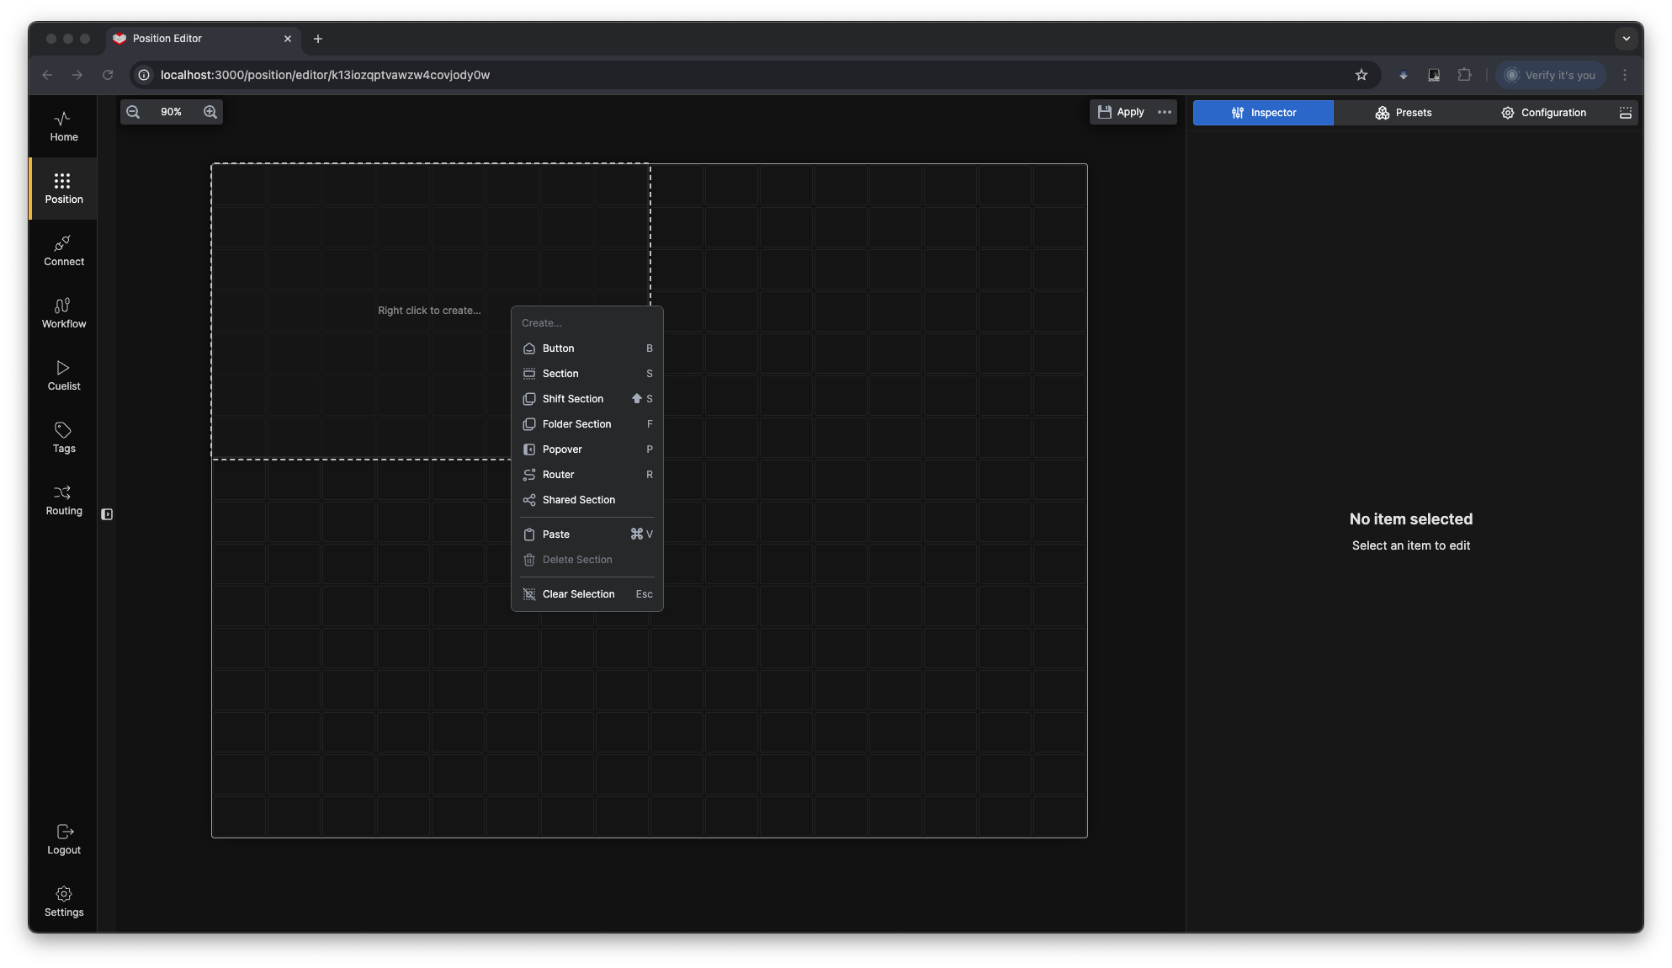Toggle the sidebar collapse handle
The width and height of the screenshot is (1672, 968).
(x=107, y=514)
